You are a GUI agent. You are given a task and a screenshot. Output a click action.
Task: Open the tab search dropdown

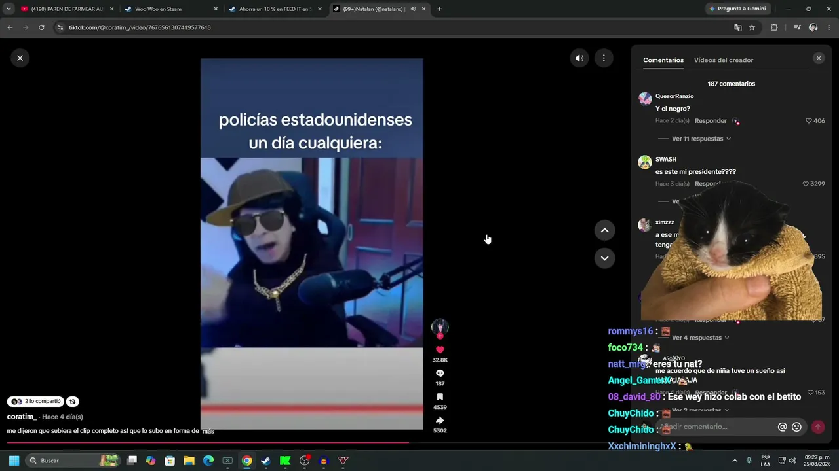click(8, 9)
